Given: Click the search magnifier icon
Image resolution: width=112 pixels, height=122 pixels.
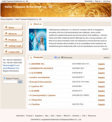Looking at the screenshot, I should tap(4, 78).
